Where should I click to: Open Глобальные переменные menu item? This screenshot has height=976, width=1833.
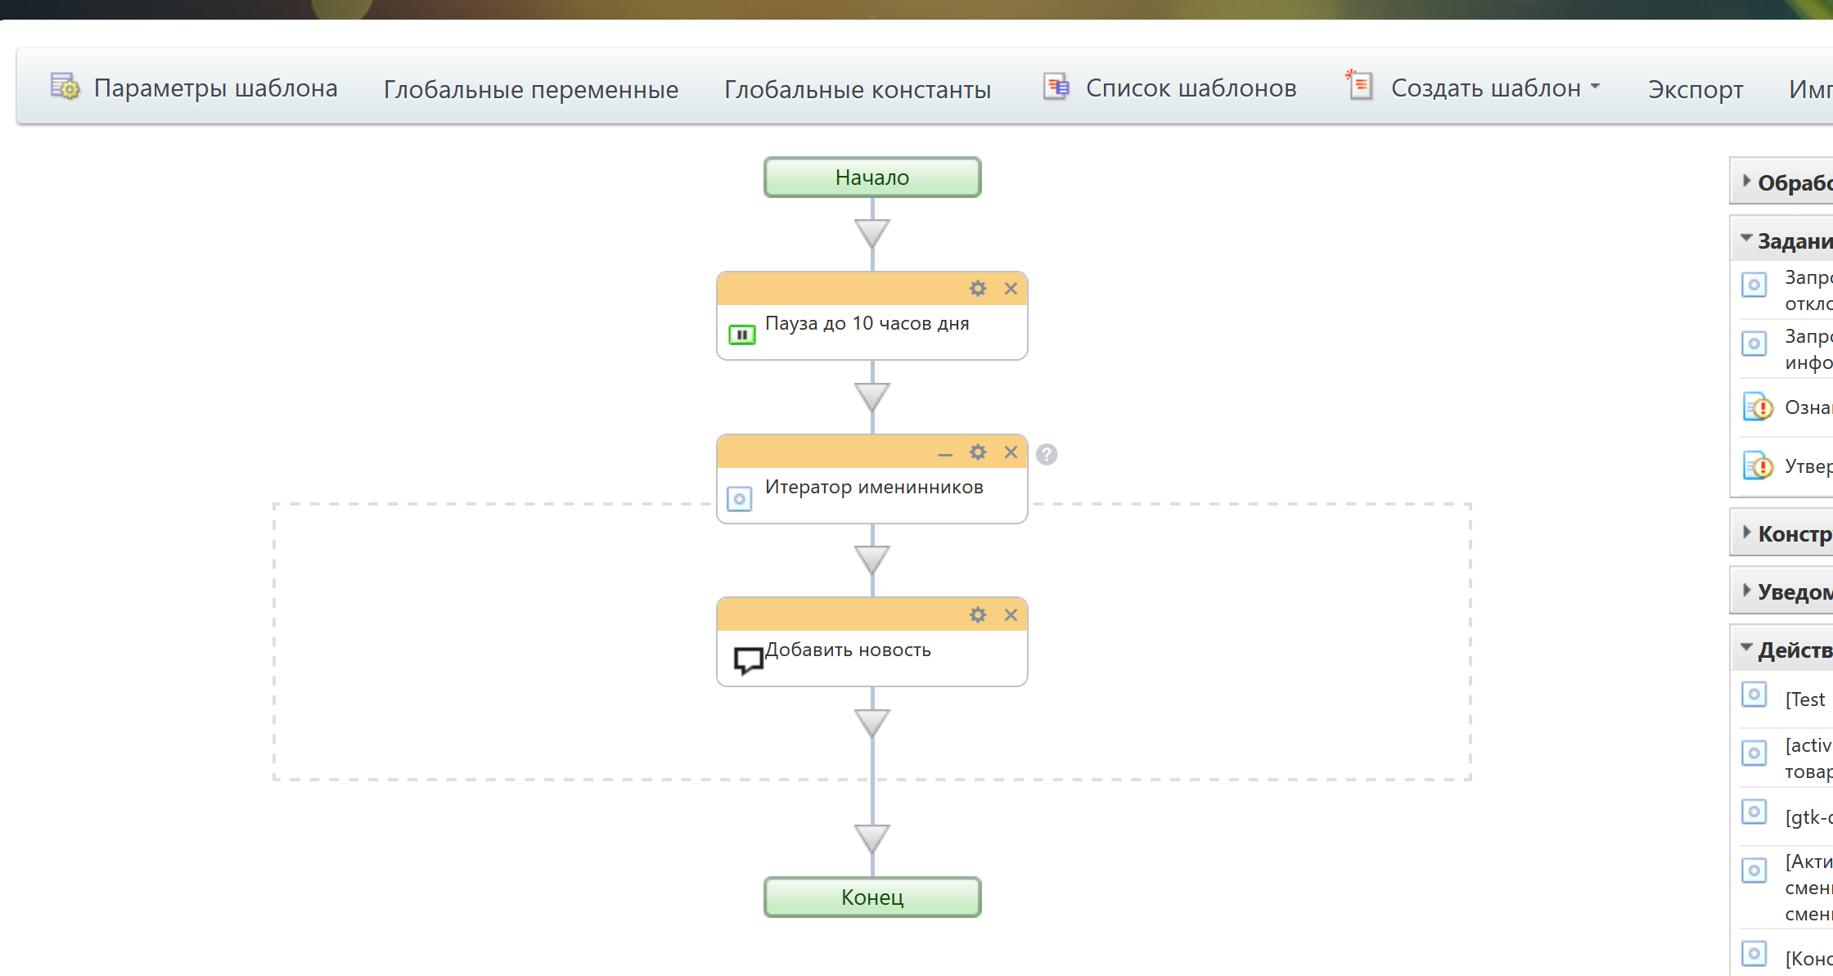click(530, 88)
